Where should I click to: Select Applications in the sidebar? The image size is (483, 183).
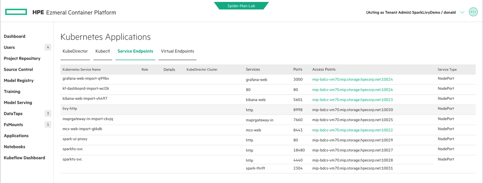point(16,136)
